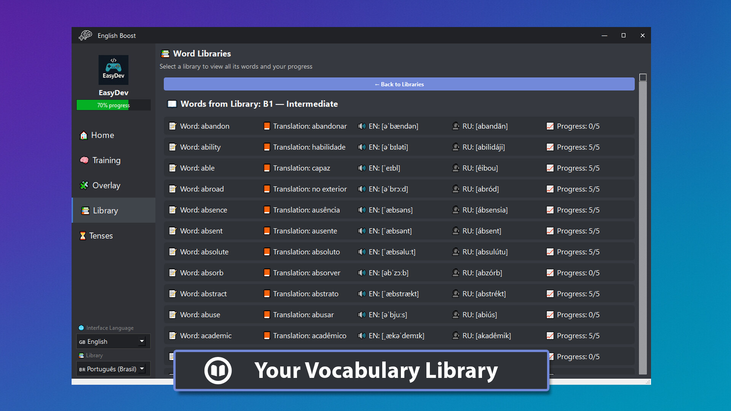Select the Library books icon
The height and width of the screenshot is (411, 731).
click(83, 210)
